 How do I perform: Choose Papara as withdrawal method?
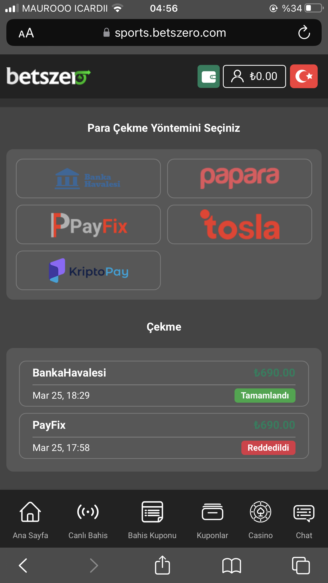239,178
